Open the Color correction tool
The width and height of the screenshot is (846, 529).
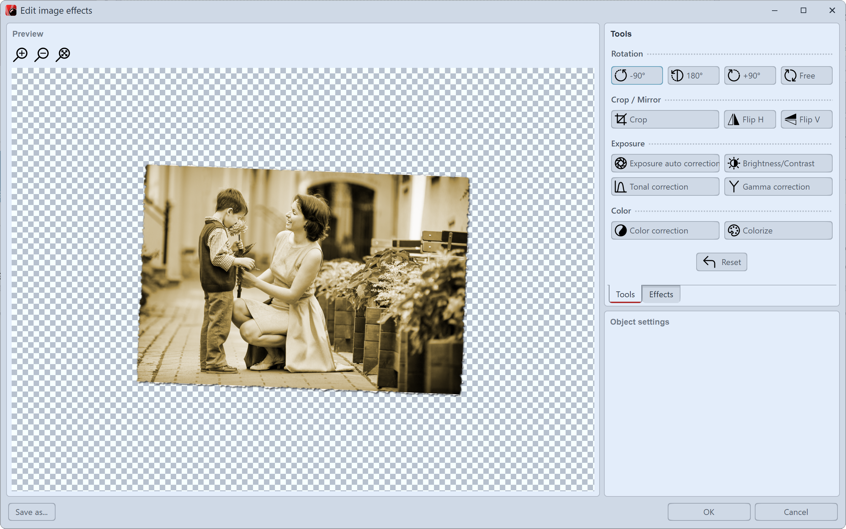click(665, 230)
